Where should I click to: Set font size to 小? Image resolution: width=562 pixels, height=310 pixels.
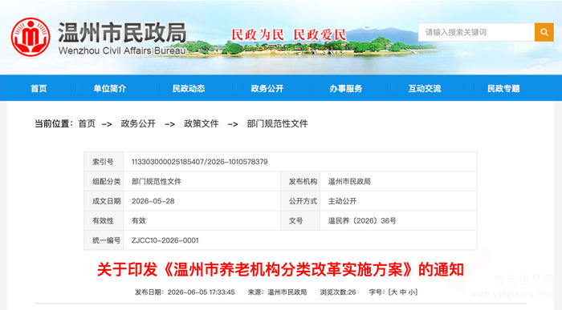(x=412, y=292)
